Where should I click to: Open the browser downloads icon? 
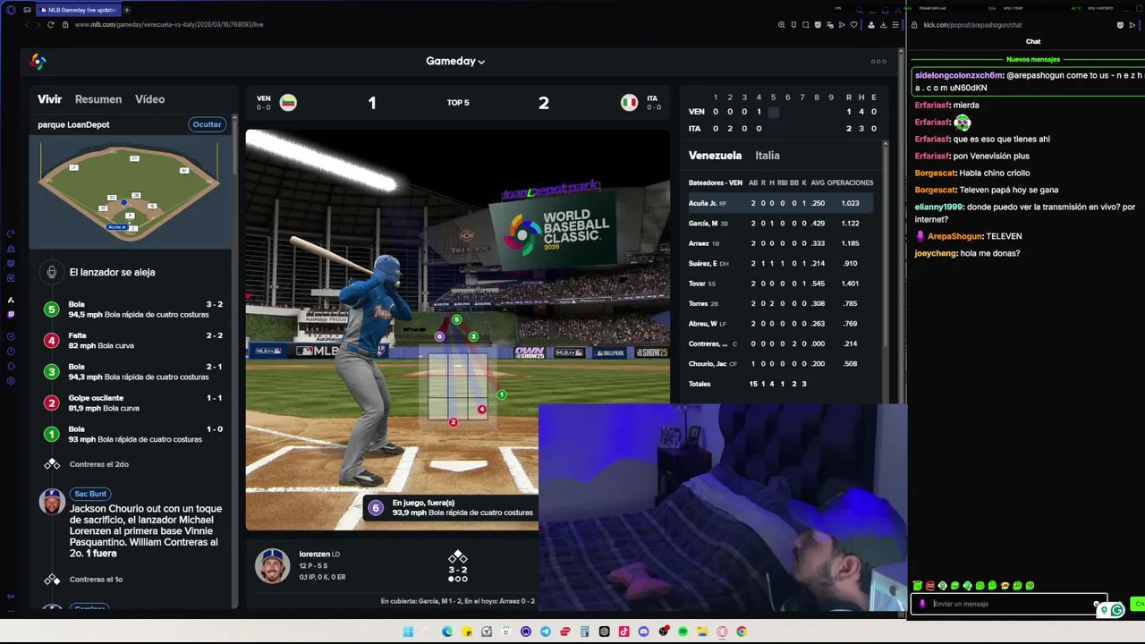[883, 25]
